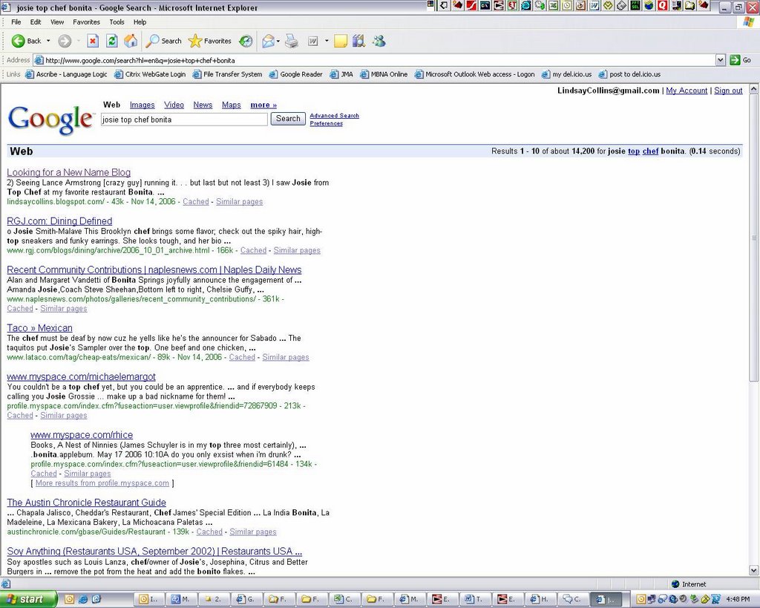Click the Google logo
760x608 pixels.
[x=50, y=120]
